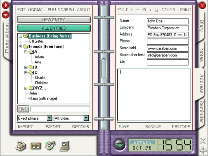Click the NEW ENTRY button
The width and height of the screenshot is (208, 156).
click(54, 20)
